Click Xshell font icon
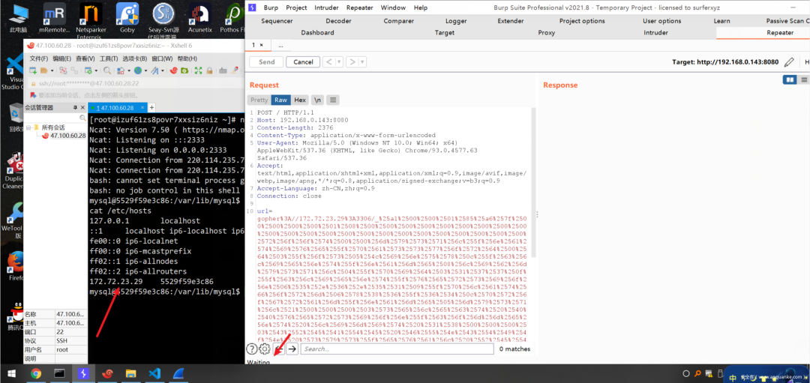The height and width of the screenshot is (383, 810). point(154,70)
